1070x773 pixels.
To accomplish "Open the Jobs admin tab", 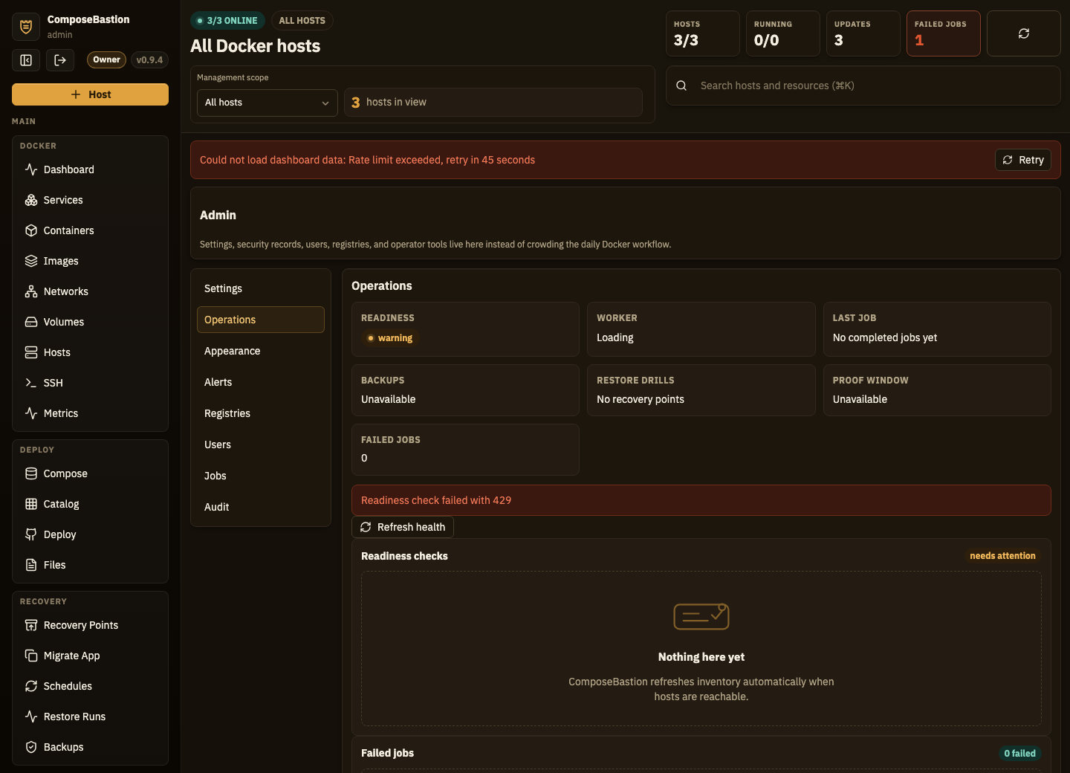I will (x=261, y=476).
